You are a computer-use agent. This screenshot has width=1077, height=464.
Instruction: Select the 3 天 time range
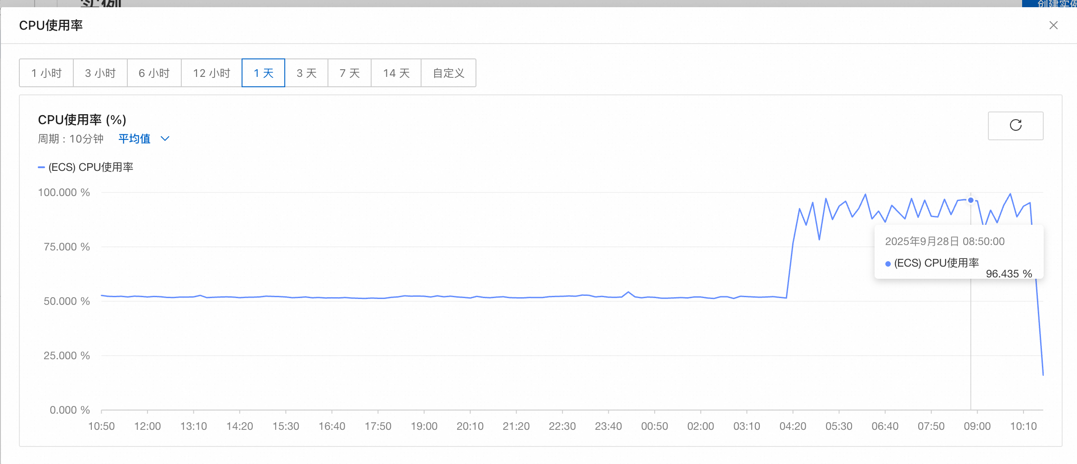[x=306, y=73]
